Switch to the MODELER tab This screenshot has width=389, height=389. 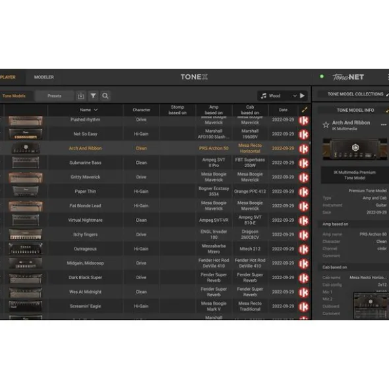pyautogui.click(x=44, y=77)
